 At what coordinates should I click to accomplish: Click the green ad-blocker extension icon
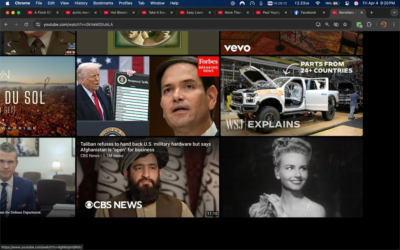coord(359,24)
